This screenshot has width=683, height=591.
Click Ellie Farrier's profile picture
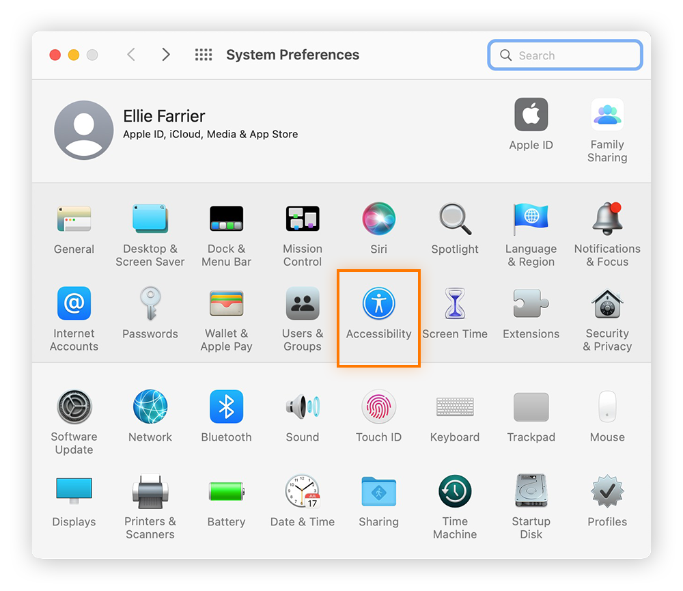click(x=83, y=129)
